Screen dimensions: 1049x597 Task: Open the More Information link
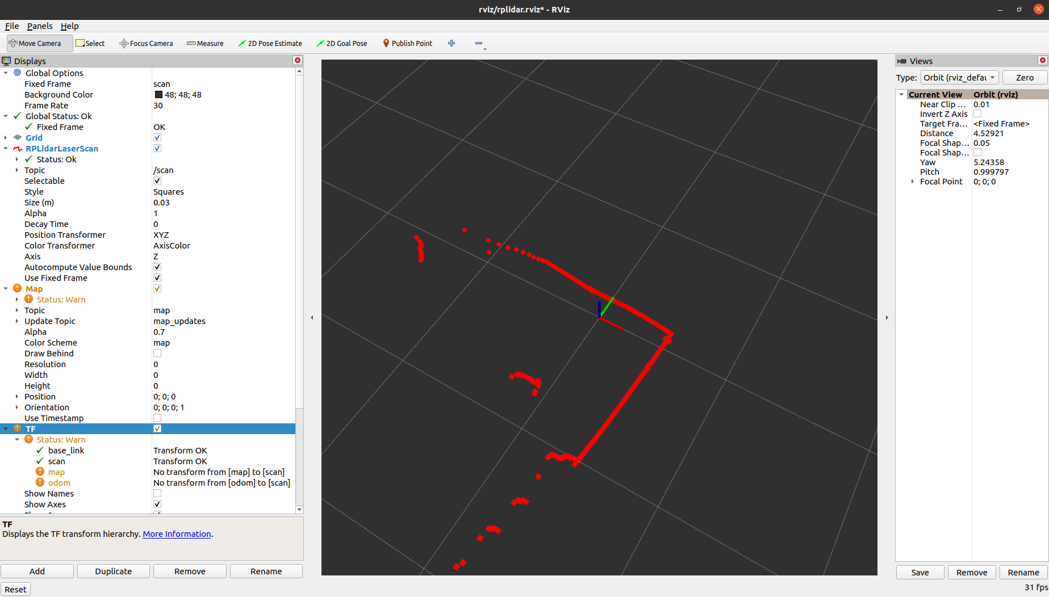177,533
